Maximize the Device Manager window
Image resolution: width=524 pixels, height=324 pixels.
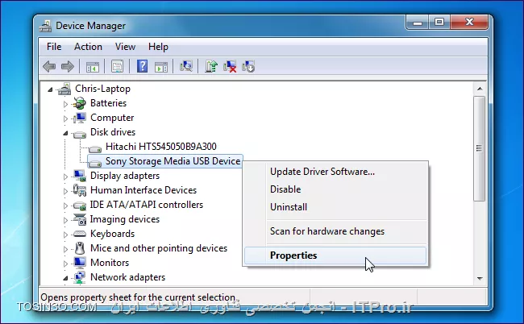(439, 23)
